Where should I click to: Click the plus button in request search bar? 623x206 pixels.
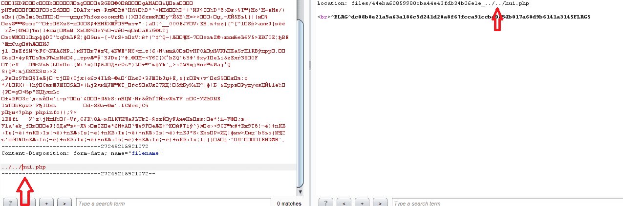[x=46, y=202]
